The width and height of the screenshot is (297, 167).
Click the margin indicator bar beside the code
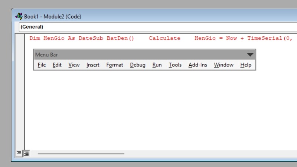pos(20,93)
